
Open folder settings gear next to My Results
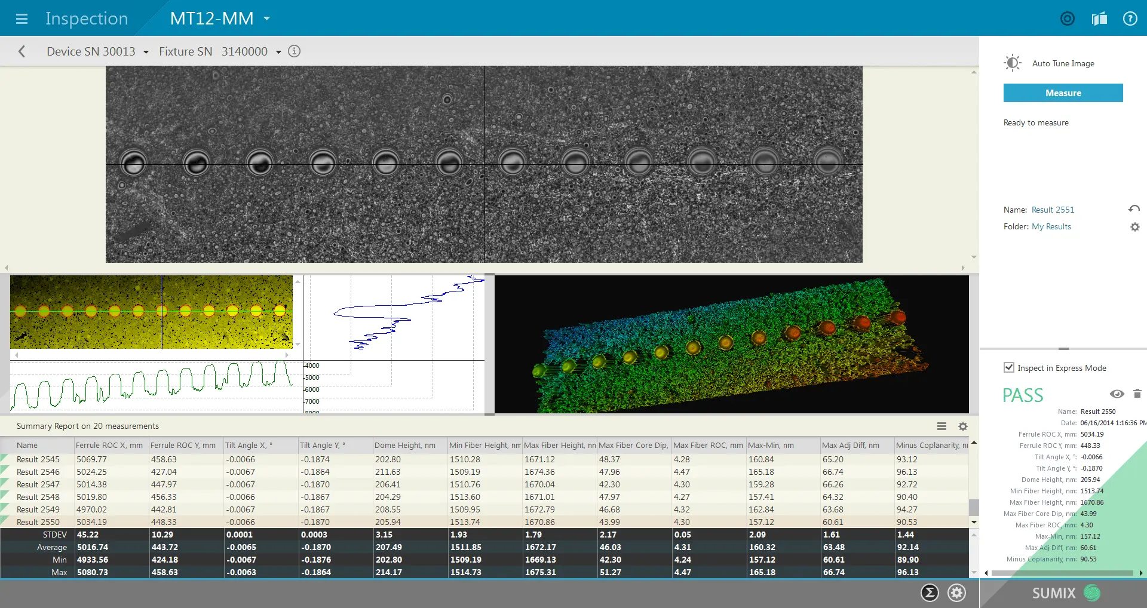pyautogui.click(x=1134, y=227)
